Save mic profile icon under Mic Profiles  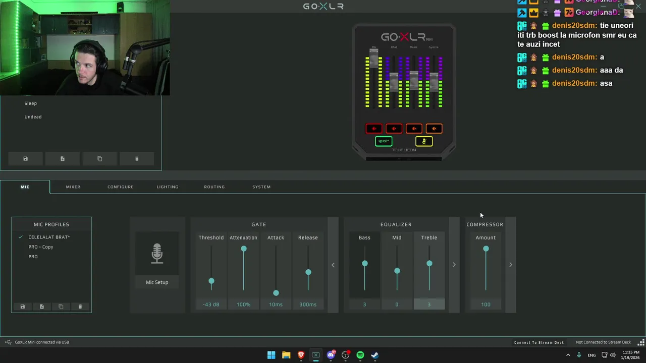(x=22, y=307)
